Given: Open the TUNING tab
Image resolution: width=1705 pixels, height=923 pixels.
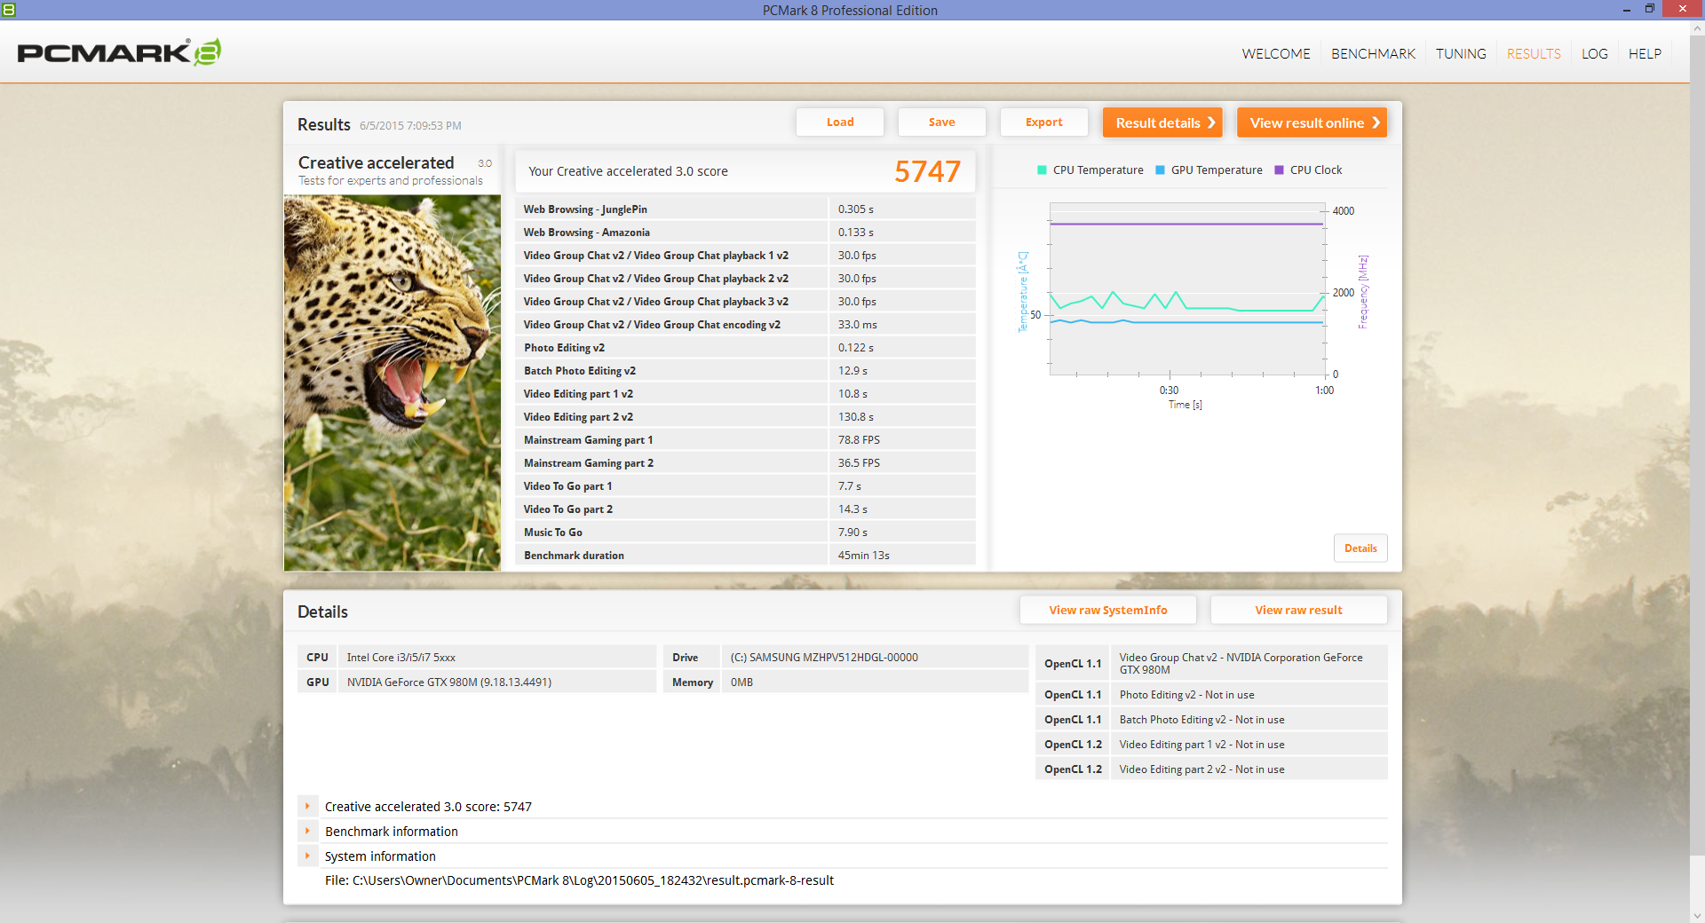Looking at the screenshot, I should [x=1461, y=53].
